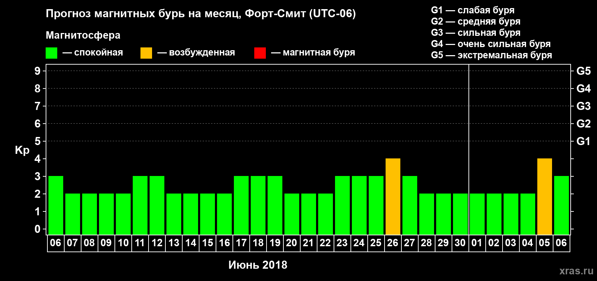
Task: Click the date label 09
Action: coord(106,243)
